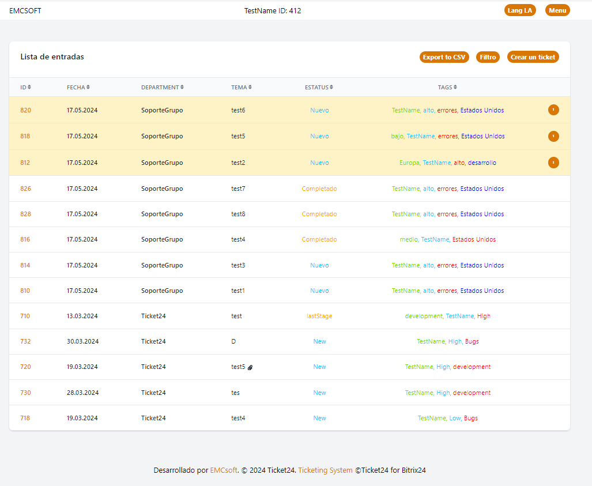Viewport: 592px width, 486px height.
Task: Click Crear un ticket button
Action: coord(533,57)
